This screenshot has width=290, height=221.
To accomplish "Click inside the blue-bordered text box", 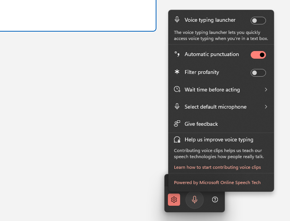I will tap(78, 16).
